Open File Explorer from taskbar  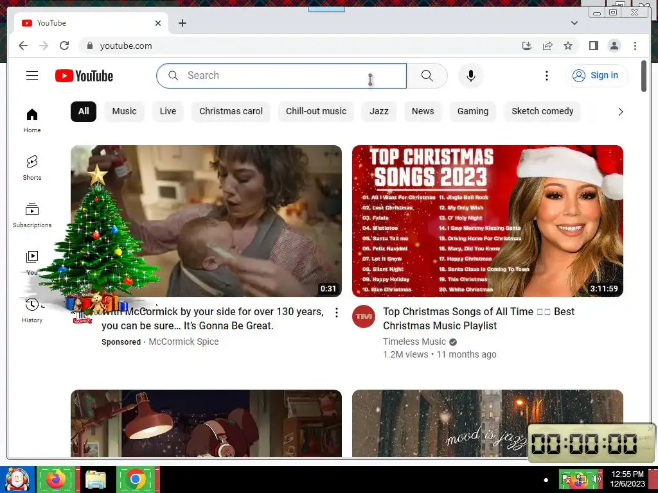click(96, 480)
